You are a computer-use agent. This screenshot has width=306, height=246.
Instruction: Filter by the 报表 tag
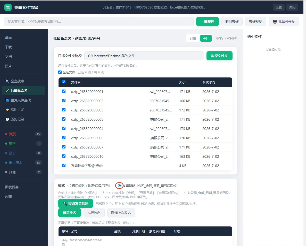click(23, 153)
